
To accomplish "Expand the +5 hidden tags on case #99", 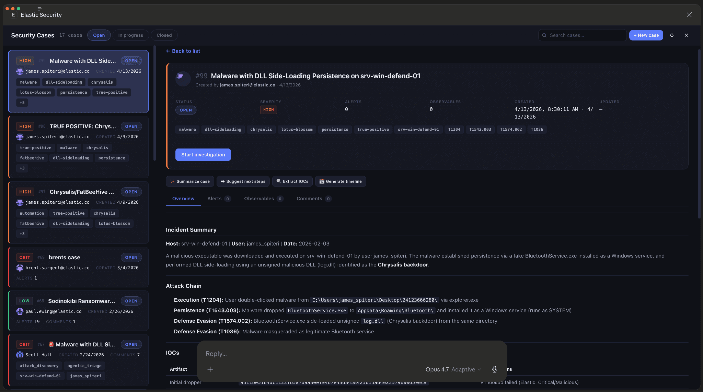I will click(x=22, y=102).
